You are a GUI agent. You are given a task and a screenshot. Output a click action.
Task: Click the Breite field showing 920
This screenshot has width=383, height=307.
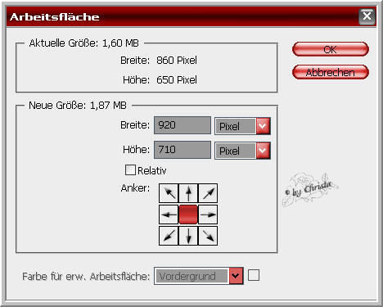pos(182,125)
